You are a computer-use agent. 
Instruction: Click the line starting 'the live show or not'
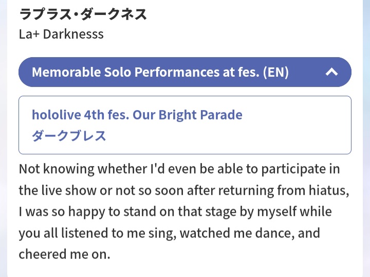(x=184, y=191)
